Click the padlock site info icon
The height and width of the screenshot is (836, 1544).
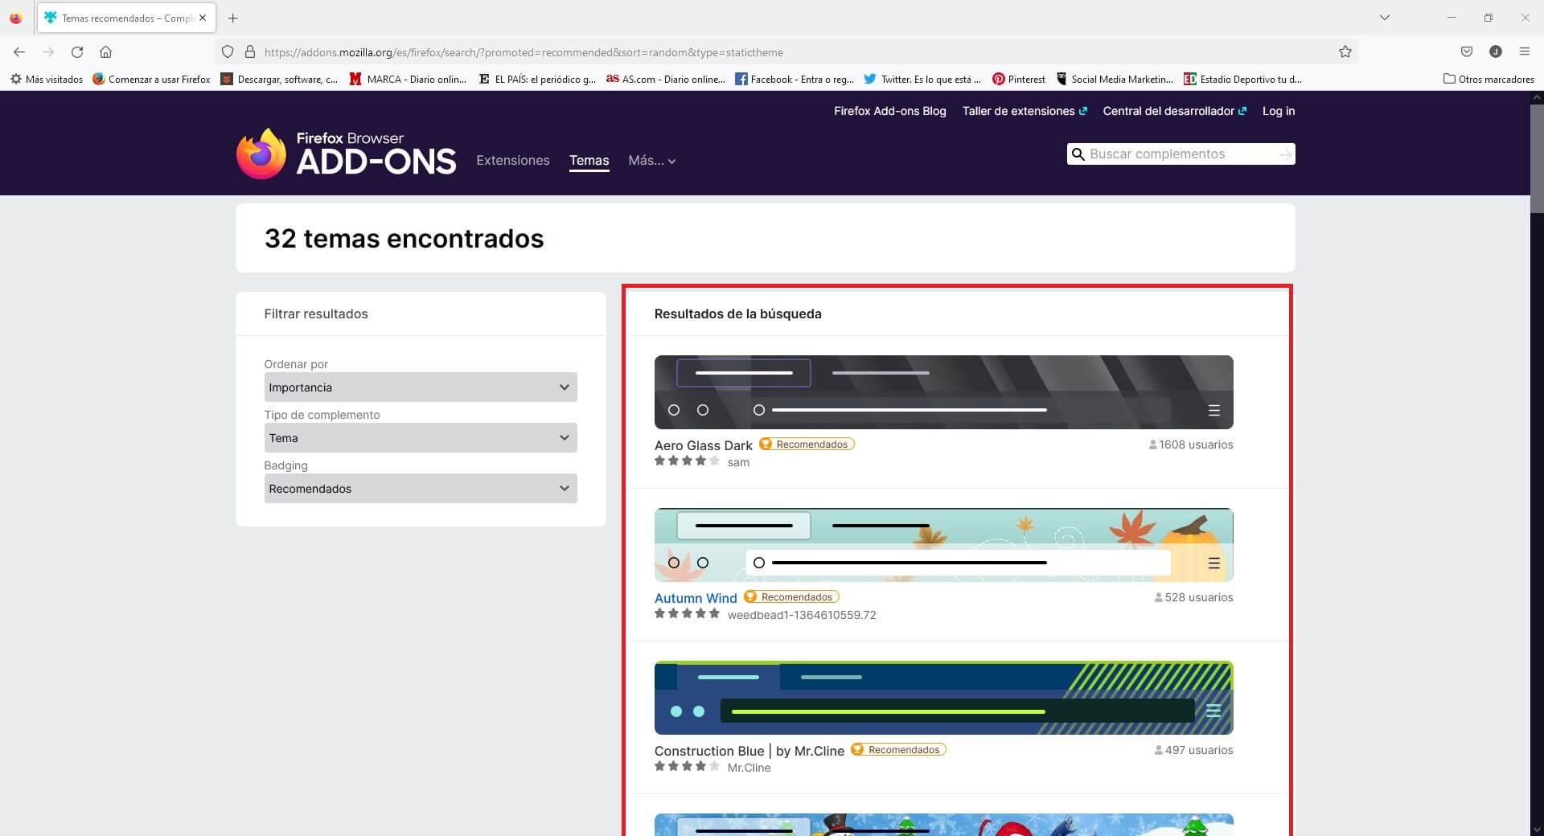[250, 52]
